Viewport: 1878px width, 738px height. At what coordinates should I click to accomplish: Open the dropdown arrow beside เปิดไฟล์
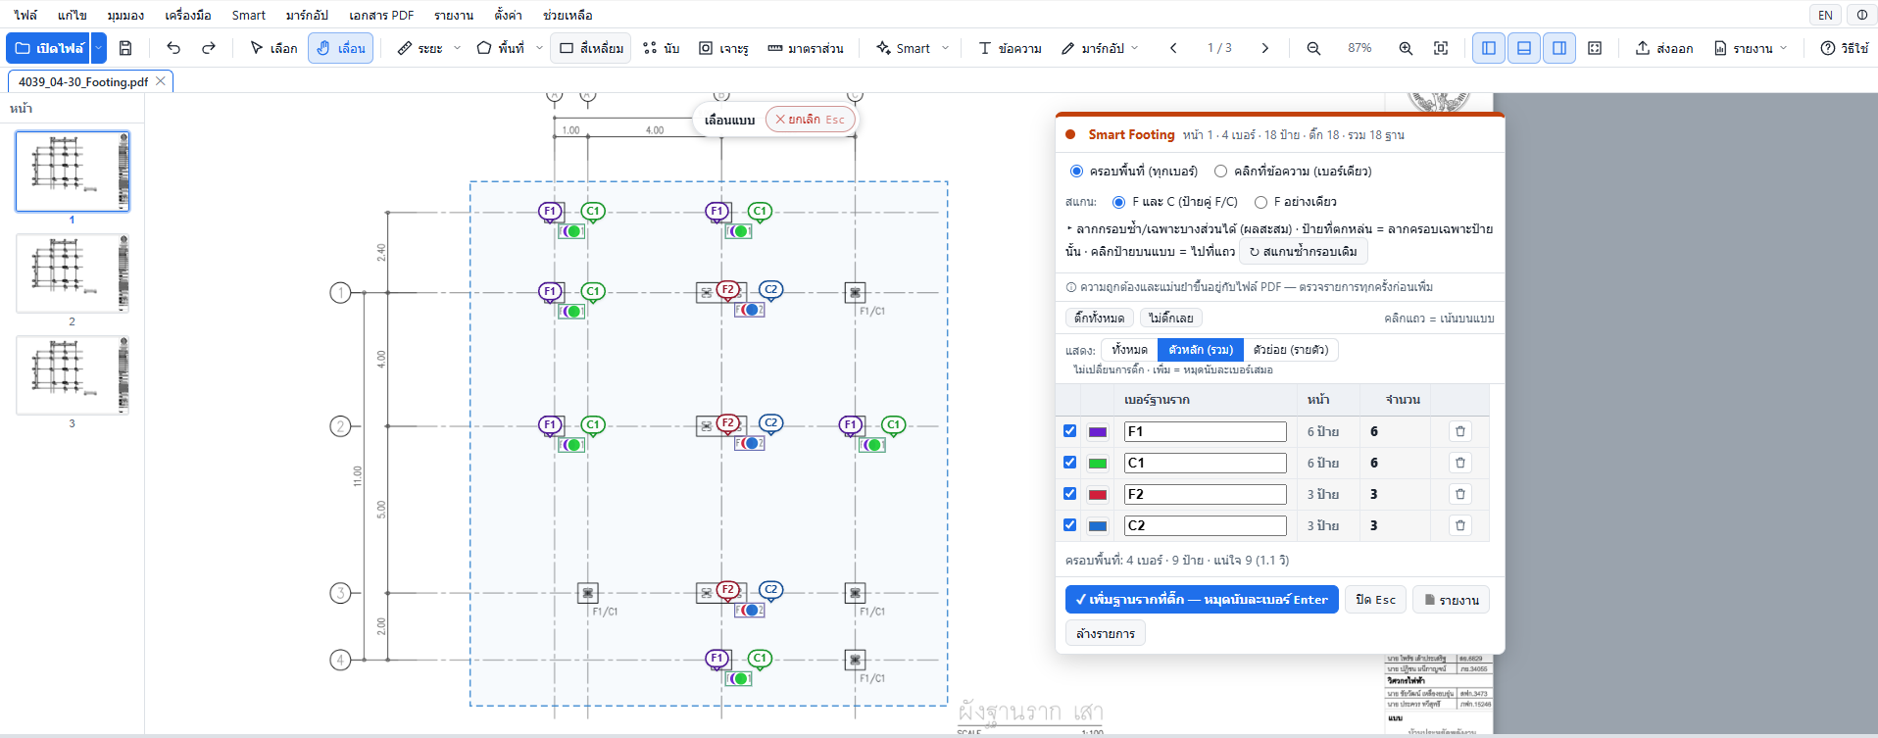point(98,48)
